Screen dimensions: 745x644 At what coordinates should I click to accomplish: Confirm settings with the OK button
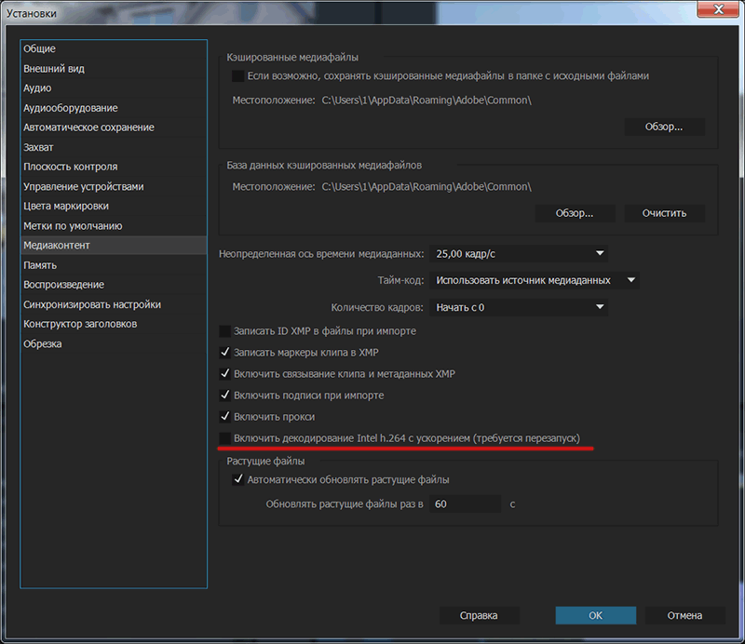[x=595, y=615]
